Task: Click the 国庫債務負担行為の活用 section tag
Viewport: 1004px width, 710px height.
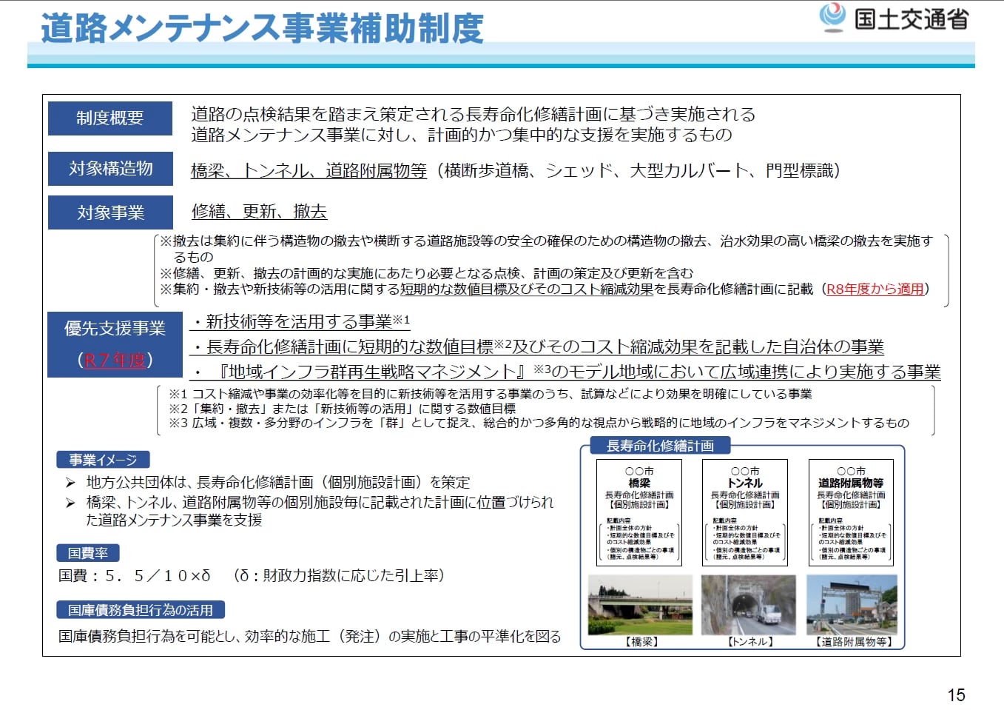Action: click(141, 610)
